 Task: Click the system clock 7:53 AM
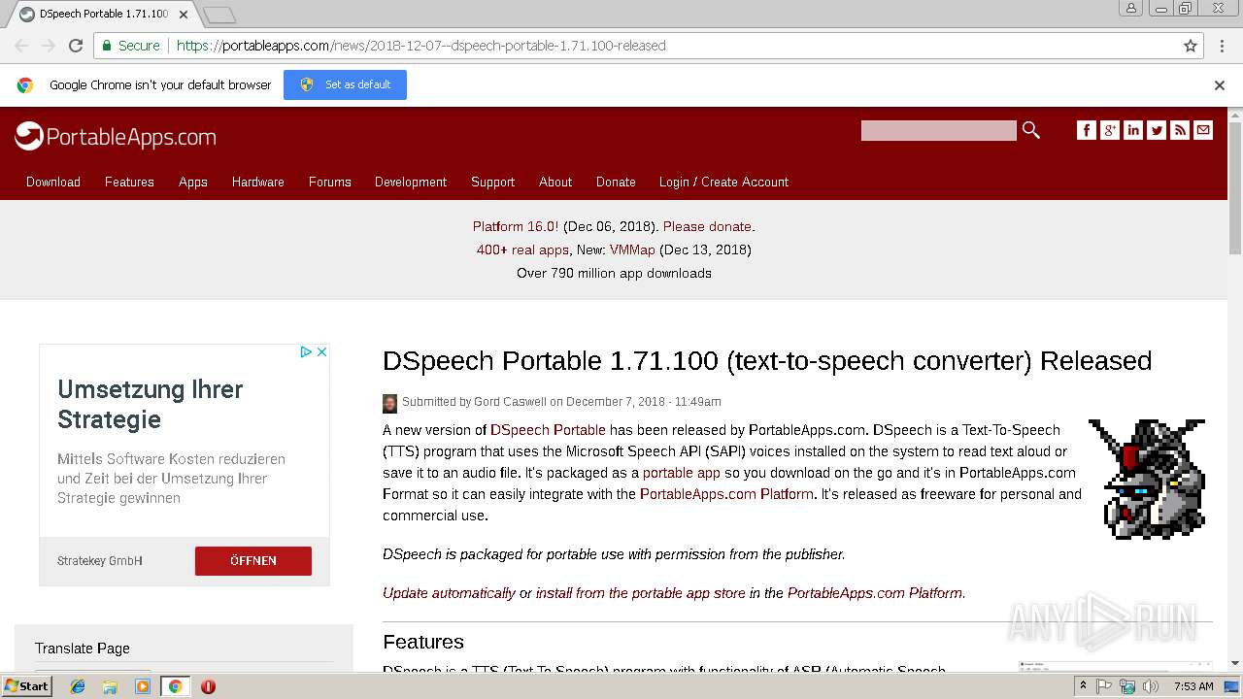point(1193,686)
